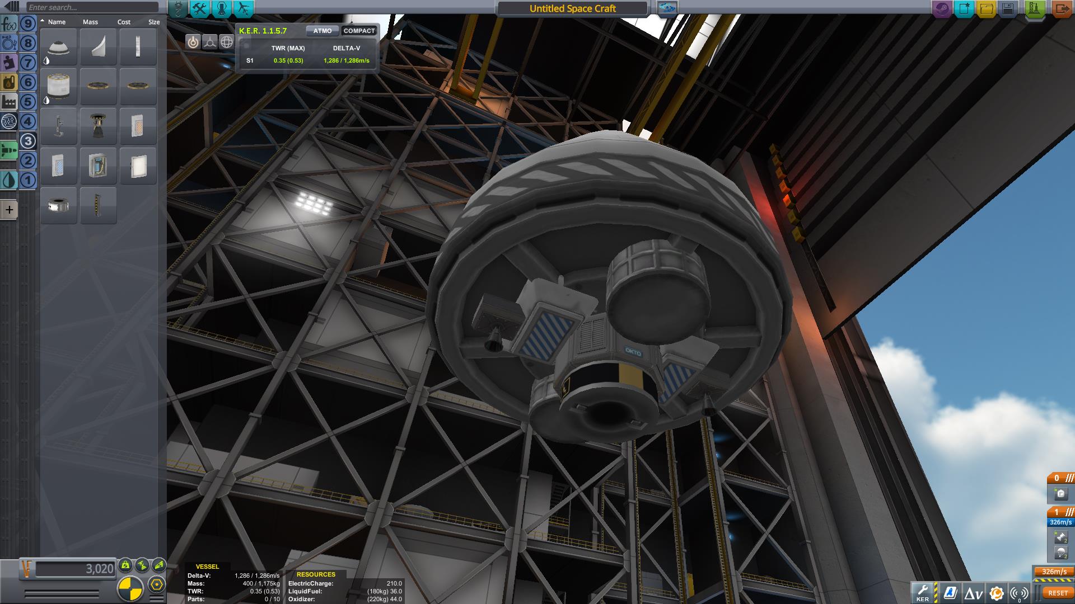Exit the editor with orange arrow

pyautogui.click(x=1062, y=8)
